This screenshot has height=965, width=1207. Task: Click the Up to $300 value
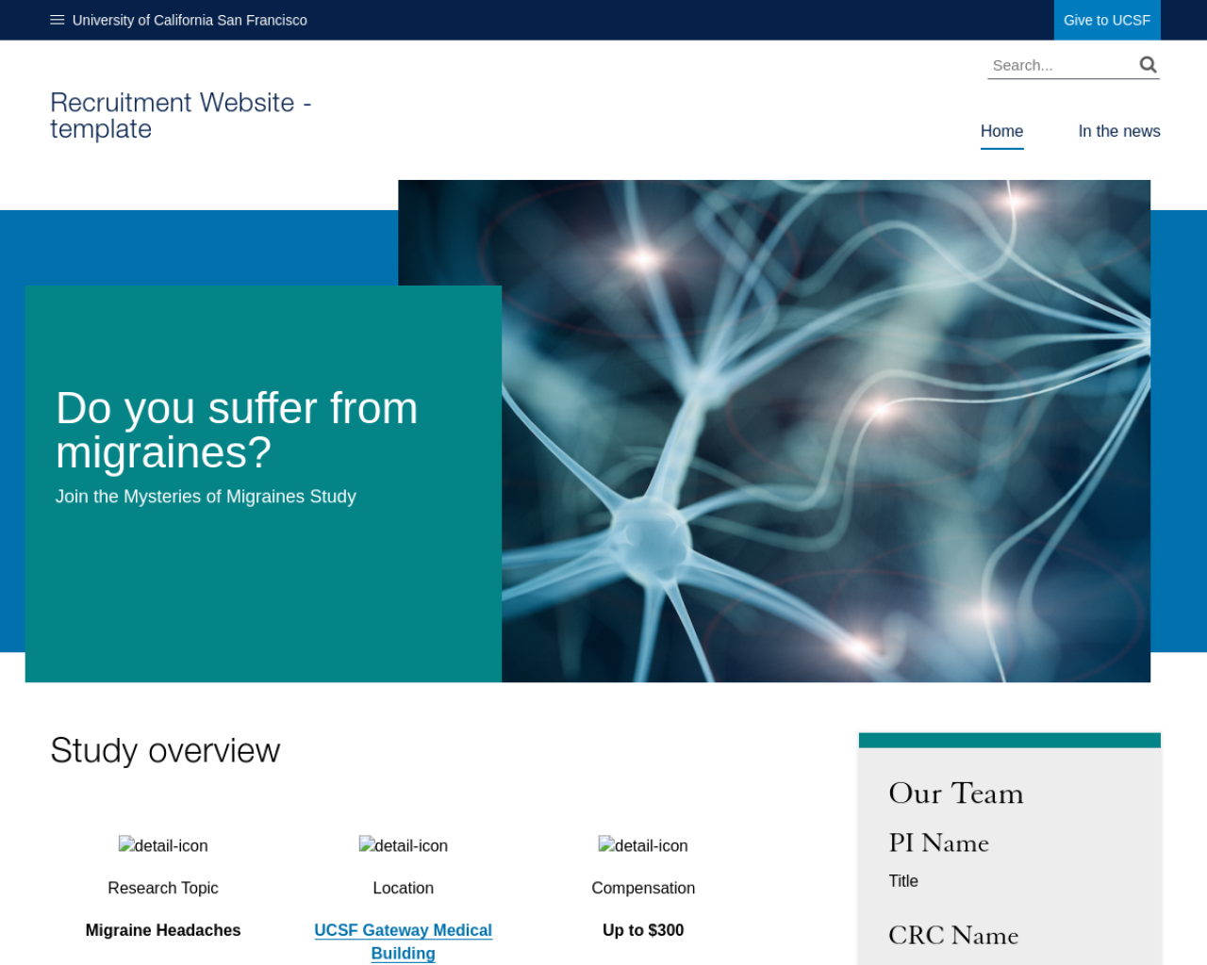643,930
